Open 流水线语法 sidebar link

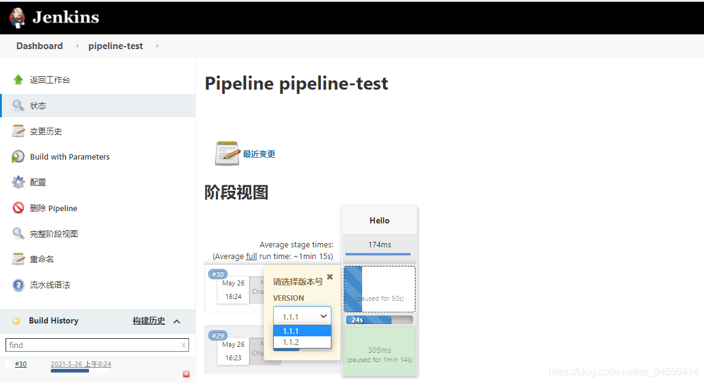[50, 285]
